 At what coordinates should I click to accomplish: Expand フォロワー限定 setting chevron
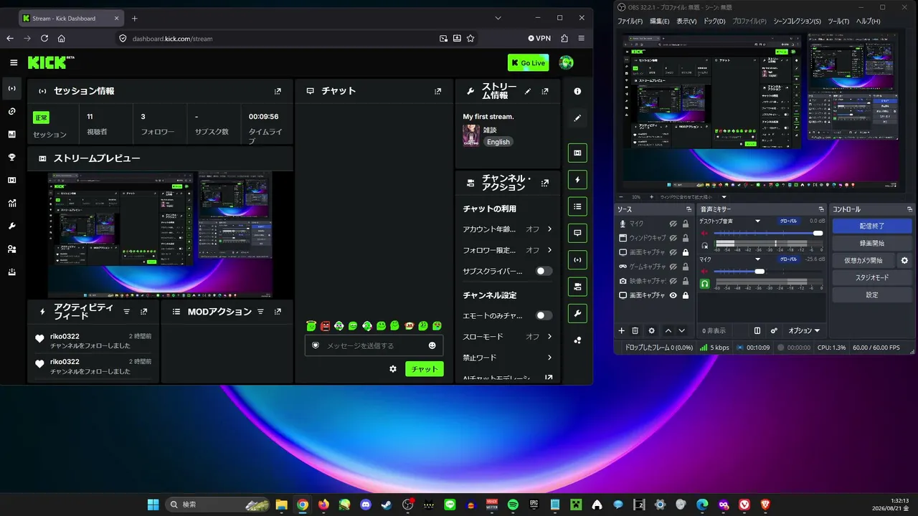pos(549,249)
